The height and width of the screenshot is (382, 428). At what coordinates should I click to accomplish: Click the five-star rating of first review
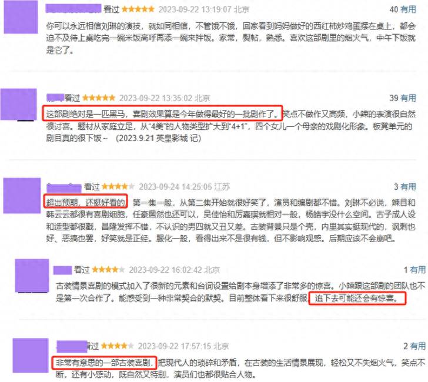click(x=138, y=9)
